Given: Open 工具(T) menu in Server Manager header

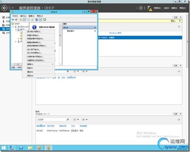Looking at the screenshot, I should click(166, 8).
